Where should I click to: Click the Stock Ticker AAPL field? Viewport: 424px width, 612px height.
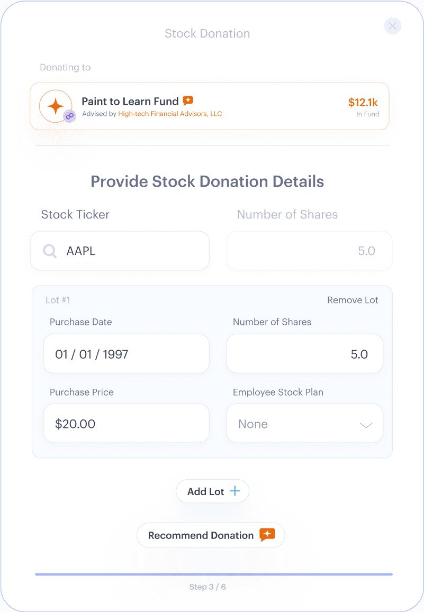coord(127,251)
